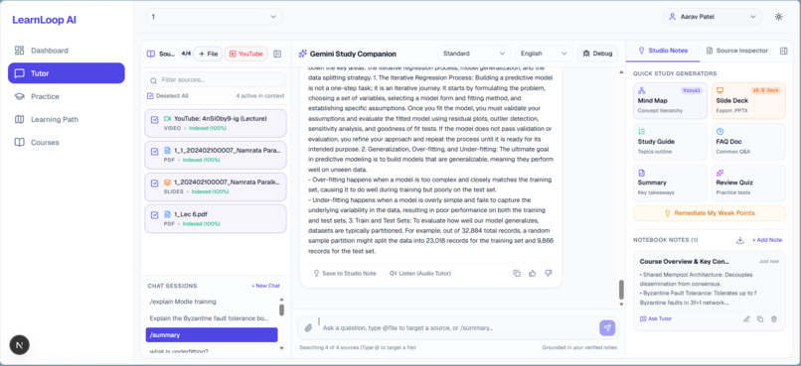801x366 pixels.
Task: Open chat session '/explain Modle training'
Action: (x=212, y=302)
